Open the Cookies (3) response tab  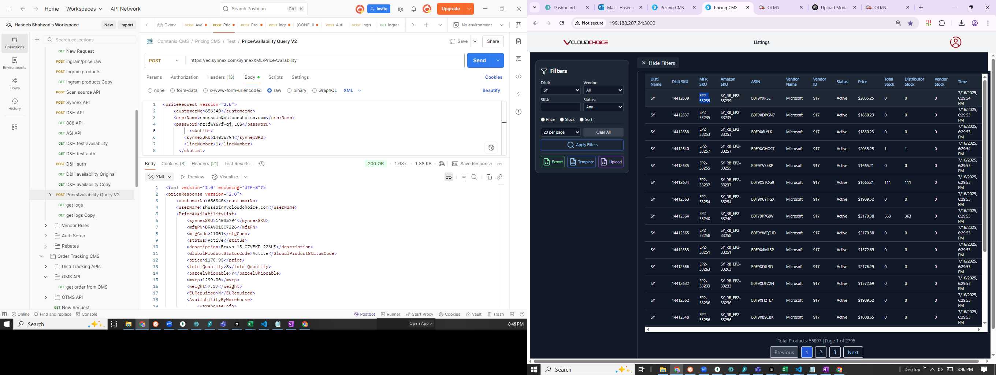click(x=173, y=164)
